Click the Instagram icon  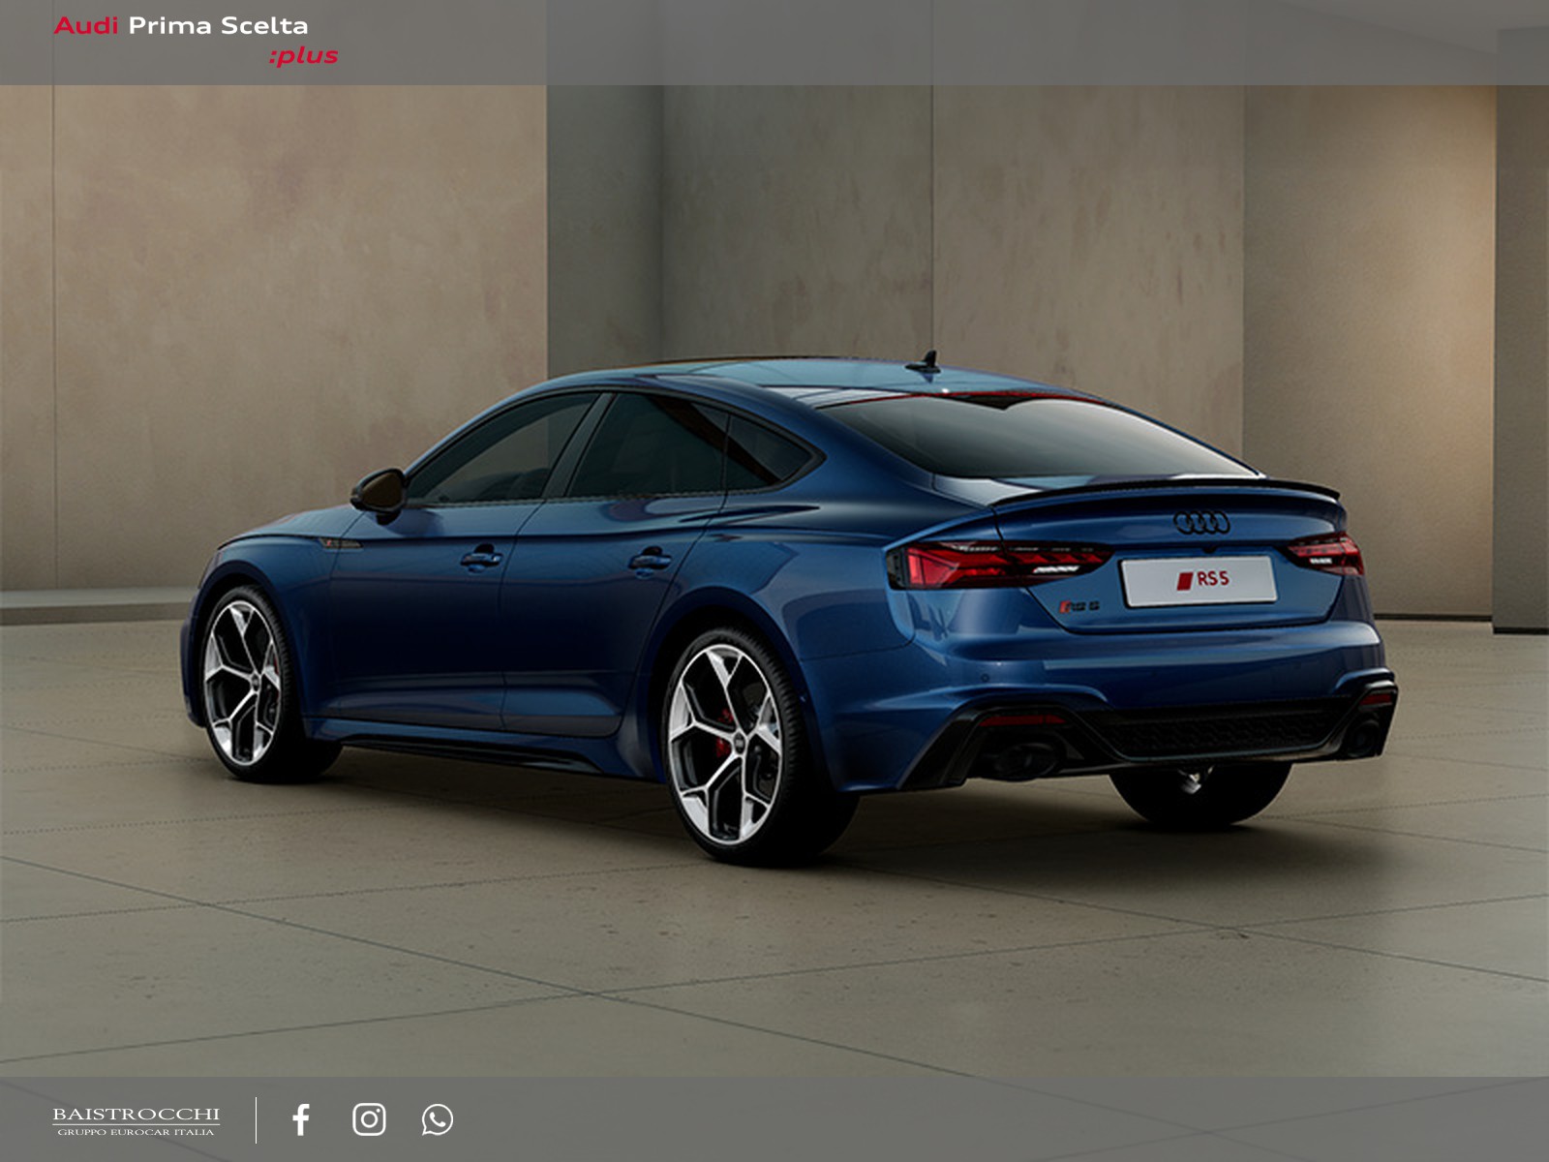click(x=369, y=1119)
